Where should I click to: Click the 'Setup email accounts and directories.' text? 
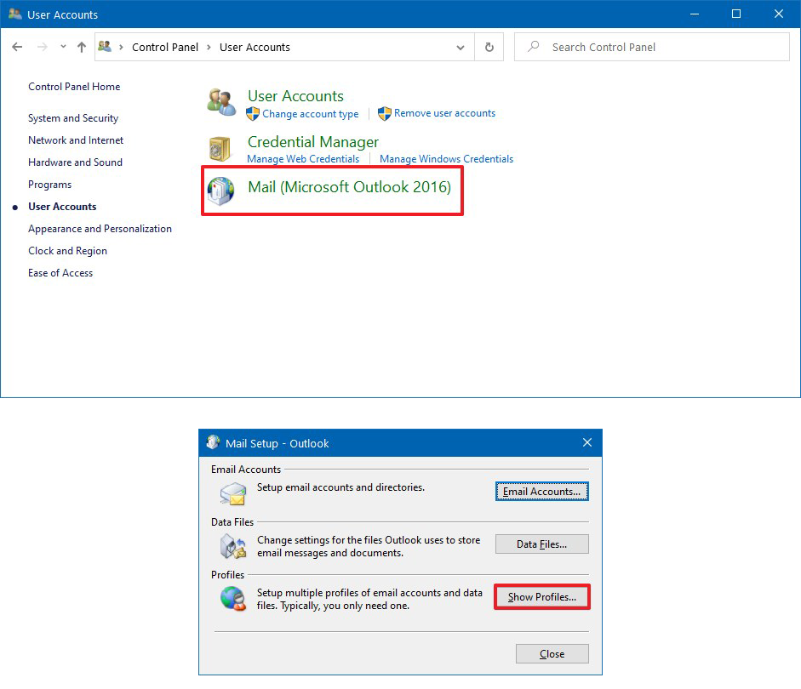[x=340, y=487]
